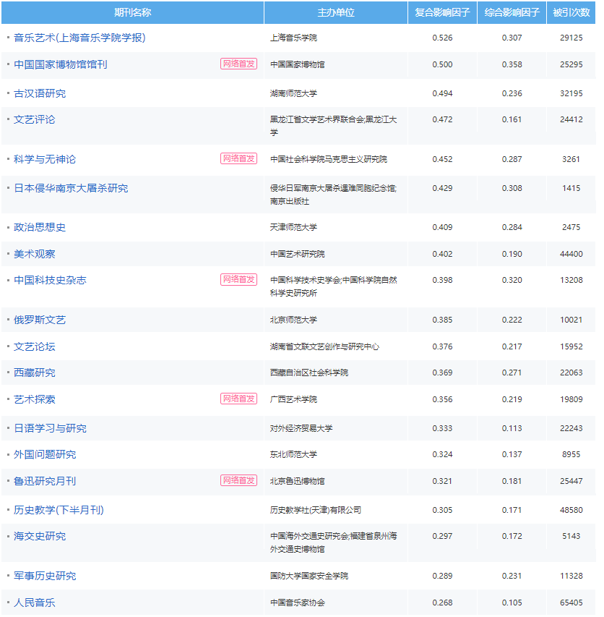The image size is (604, 617).
Task: Open the 历史教学(下半月刊) journal
Action: coord(60,509)
